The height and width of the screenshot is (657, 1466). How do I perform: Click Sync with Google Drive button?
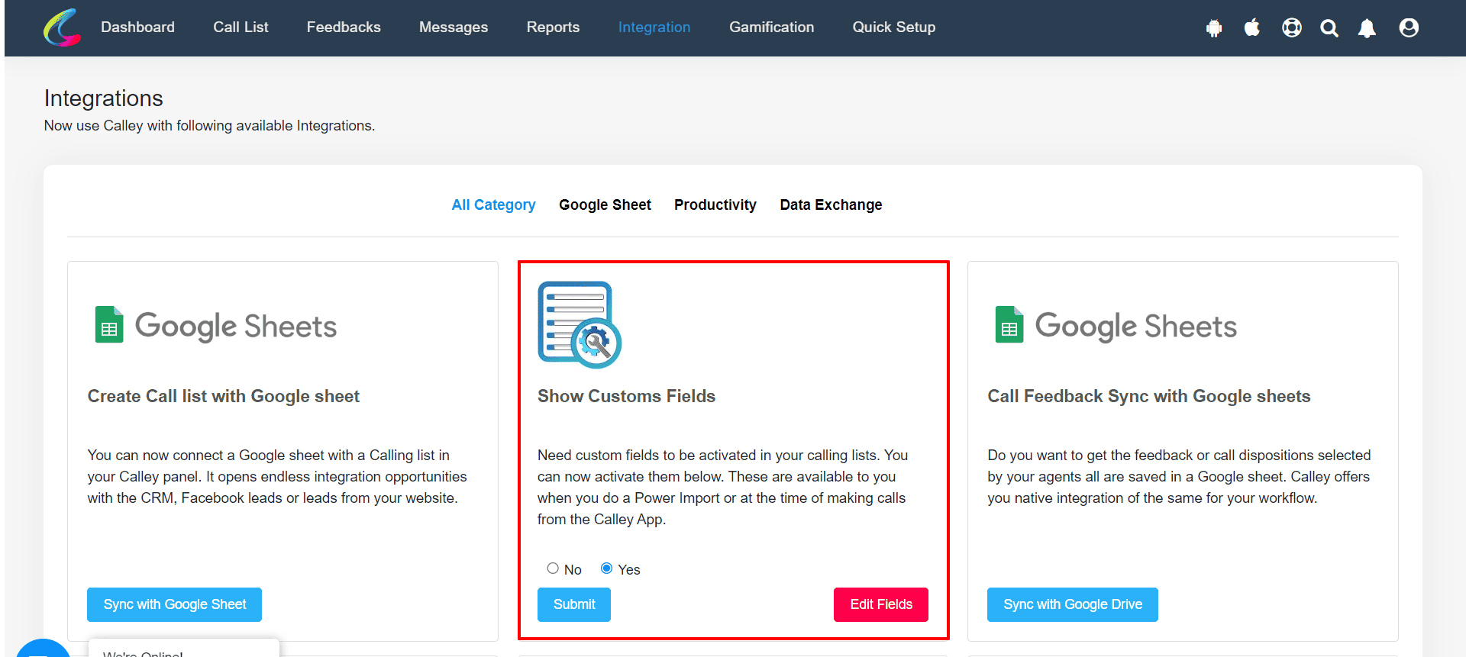tap(1073, 604)
